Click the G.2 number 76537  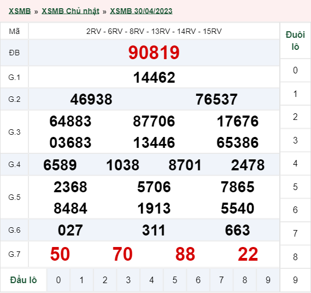click(216, 99)
